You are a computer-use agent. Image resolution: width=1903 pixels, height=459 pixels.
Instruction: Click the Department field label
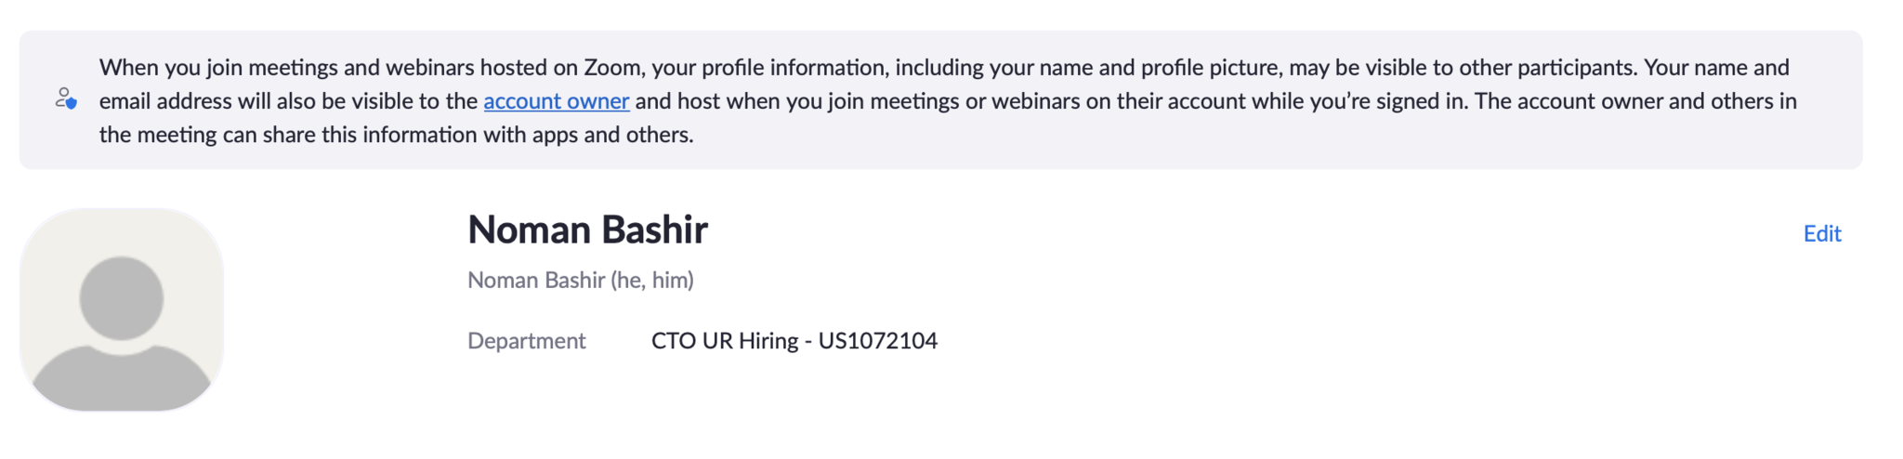[526, 341]
